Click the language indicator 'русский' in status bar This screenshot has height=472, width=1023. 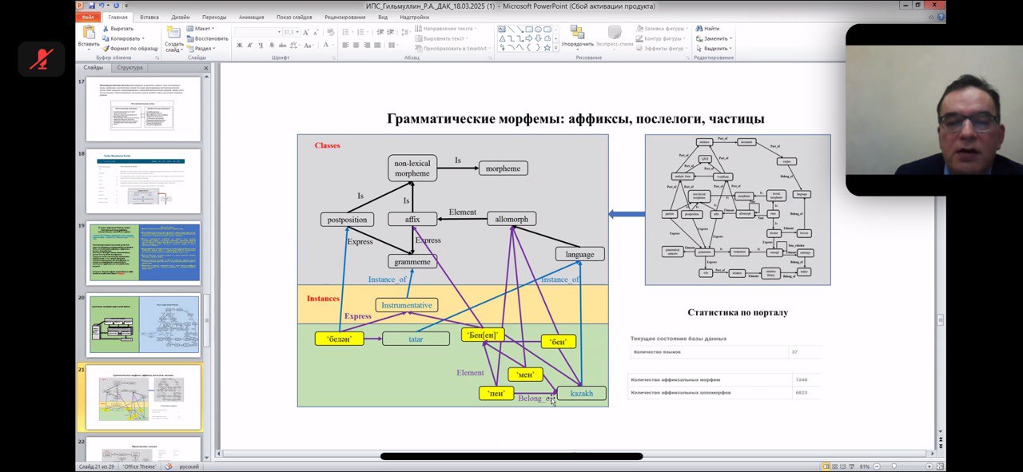tap(189, 466)
